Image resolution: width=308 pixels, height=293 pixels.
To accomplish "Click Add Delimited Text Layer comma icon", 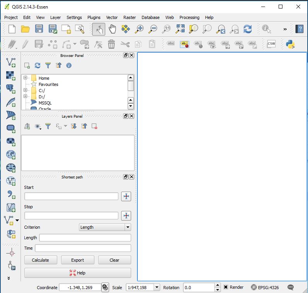I will click(x=11, y=195).
